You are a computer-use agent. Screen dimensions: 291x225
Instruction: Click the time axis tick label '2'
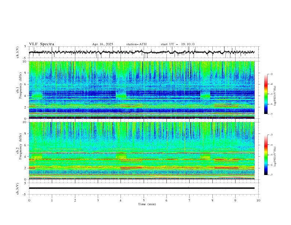tap(75, 200)
